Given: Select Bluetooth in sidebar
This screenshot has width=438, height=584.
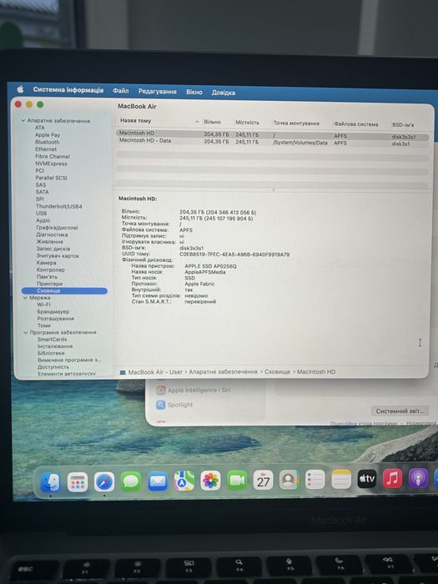Looking at the screenshot, I should click(x=48, y=142).
